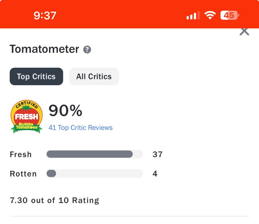Screen dimensions: 259x224
Task: Close the Tomatometer panel
Action: 244,32
